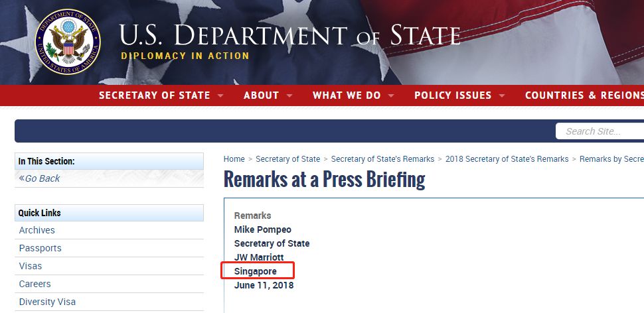The height and width of the screenshot is (313, 644).
Task: Open the Visas quick link
Action: (31, 266)
